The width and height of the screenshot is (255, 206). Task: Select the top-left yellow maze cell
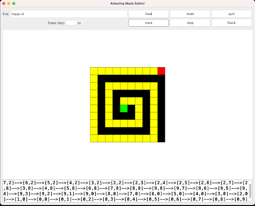94,71
